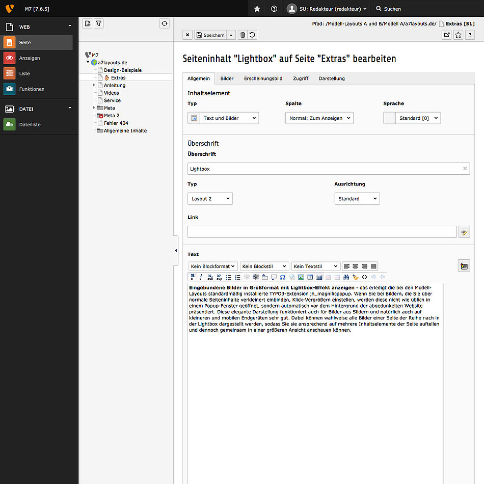This screenshot has width=484, height=484.
Task: Click the Überschrift field containing Lightbox
Action: point(329,169)
